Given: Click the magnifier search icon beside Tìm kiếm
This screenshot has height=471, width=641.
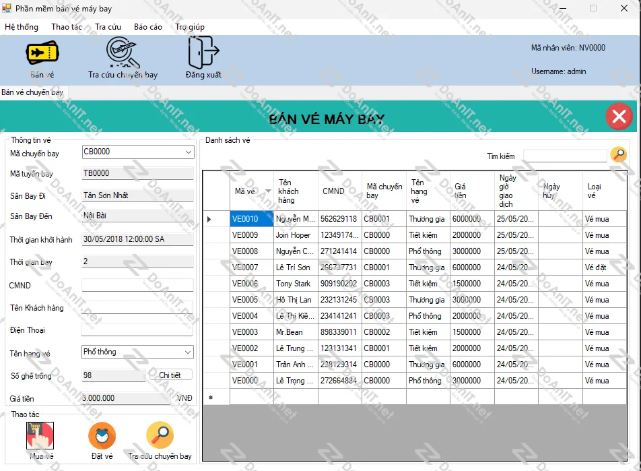Looking at the screenshot, I should click(617, 154).
